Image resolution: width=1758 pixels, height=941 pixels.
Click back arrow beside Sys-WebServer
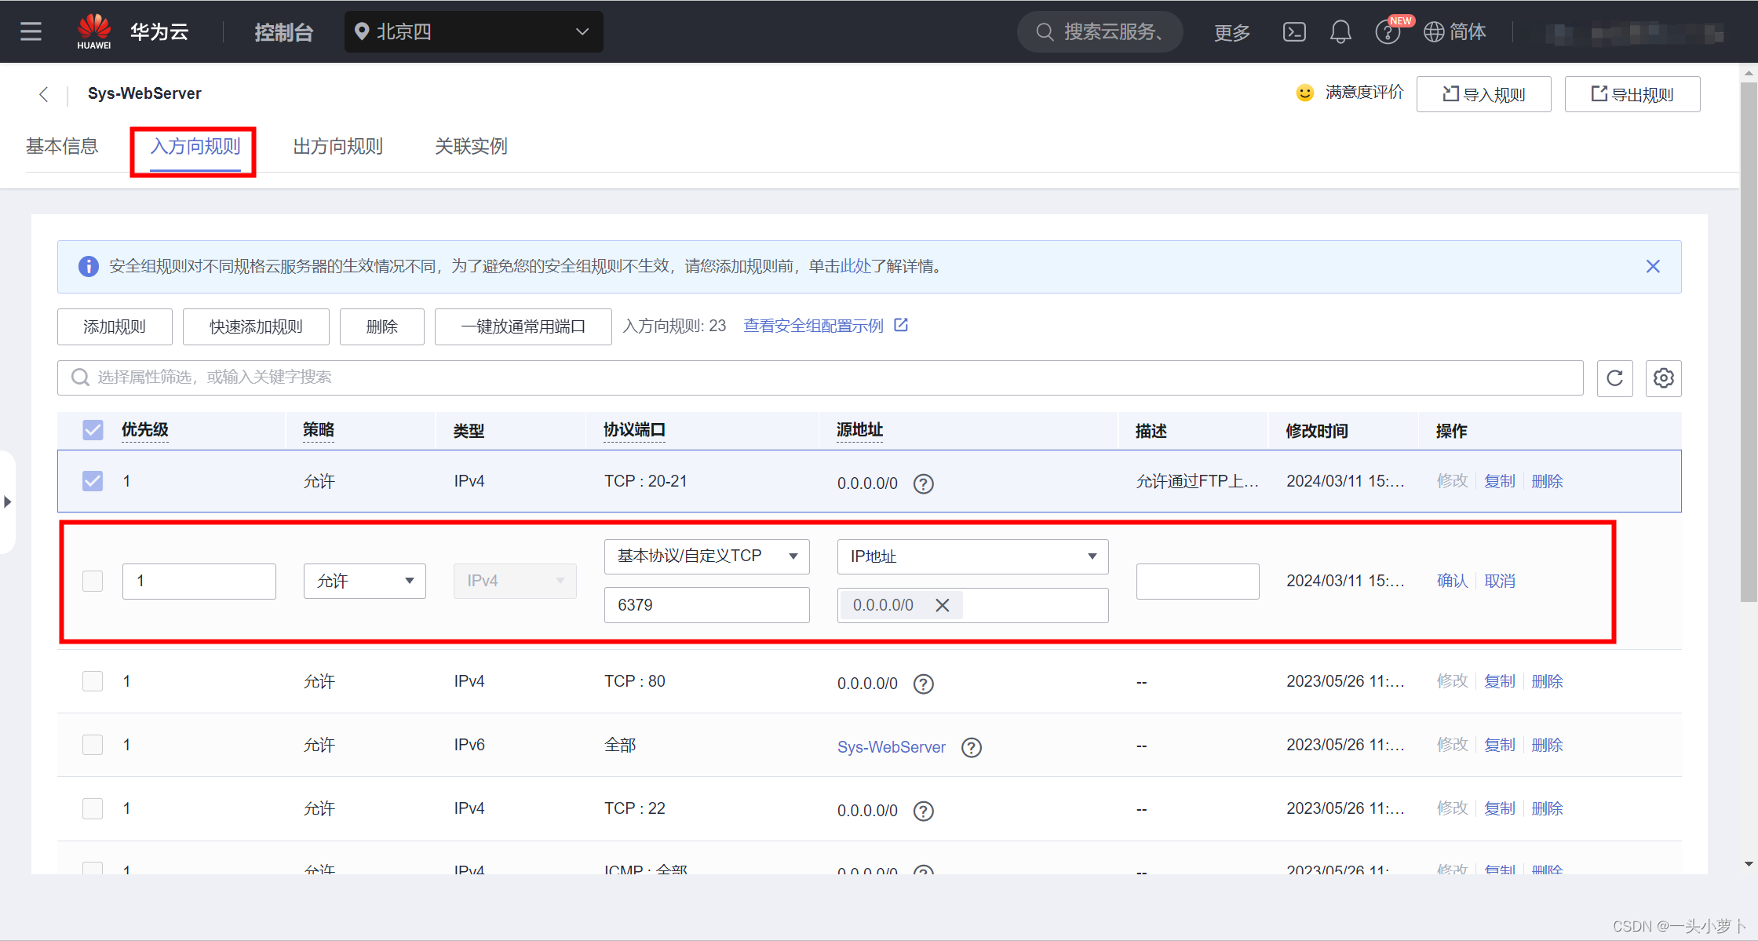click(44, 94)
